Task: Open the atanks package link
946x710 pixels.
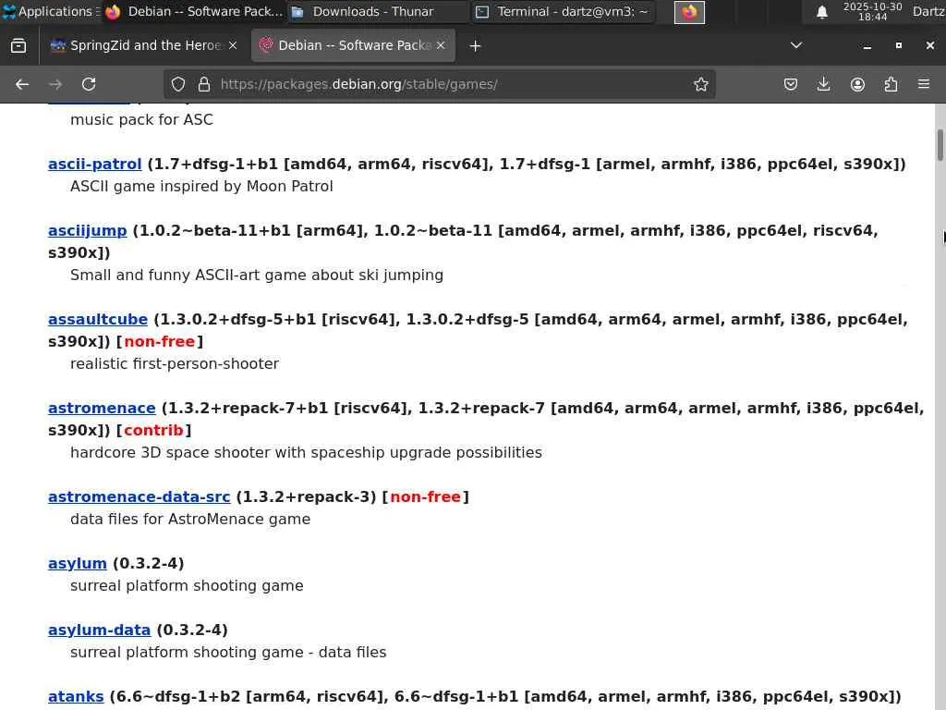Action: (76, 697)
